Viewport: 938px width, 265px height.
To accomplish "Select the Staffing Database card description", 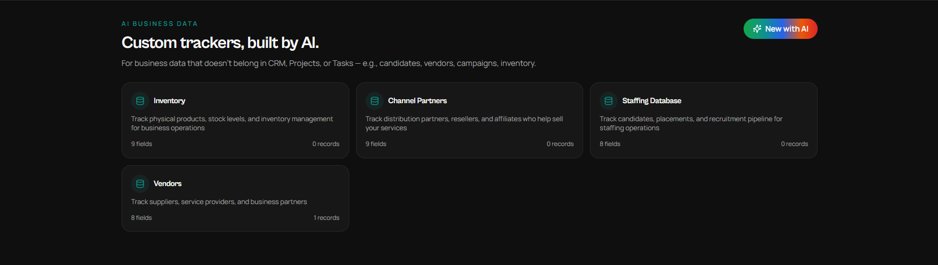I will pyautogui.click(x=691, y=123).
